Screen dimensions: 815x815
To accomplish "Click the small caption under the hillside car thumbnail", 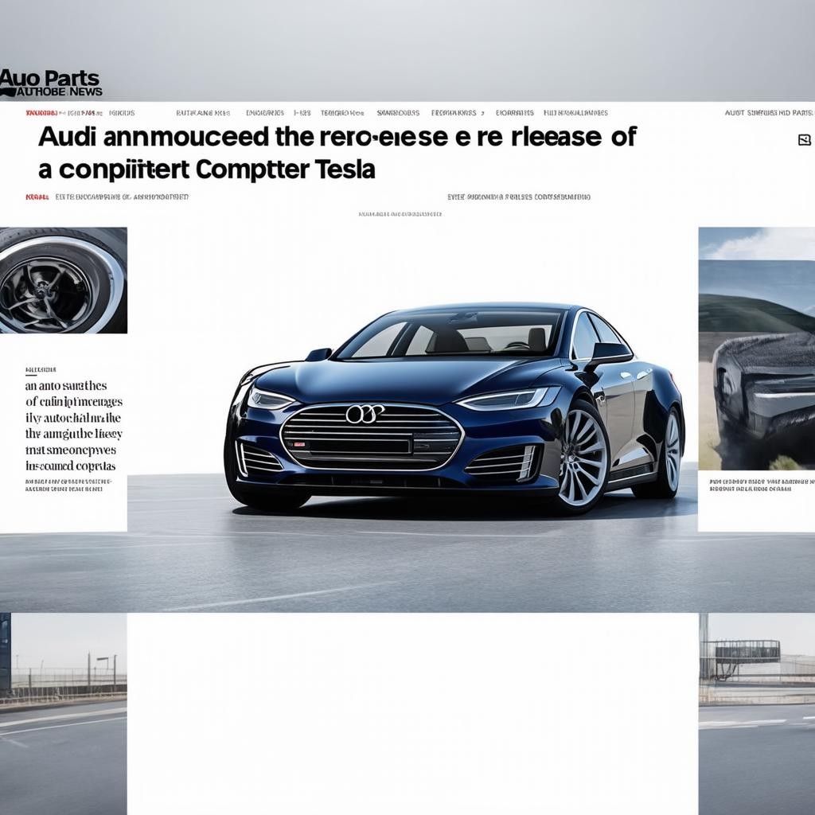I will (x=756, y=485).
